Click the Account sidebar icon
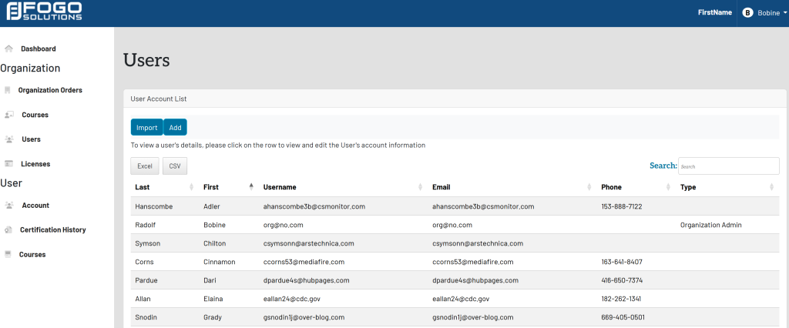The height and width of the screenshot is (328, 789). click(x=8, y=206)
